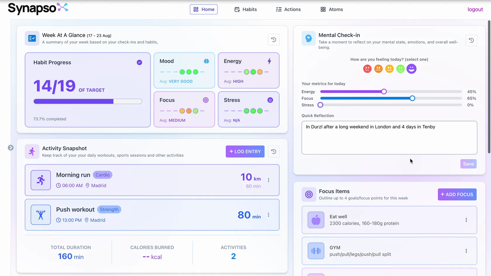Go to the Habits tab
The height and width of the screenshot is (276, 491).
(245, 9)
